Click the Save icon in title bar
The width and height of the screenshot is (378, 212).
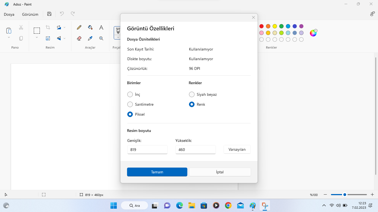coord(49,14)
